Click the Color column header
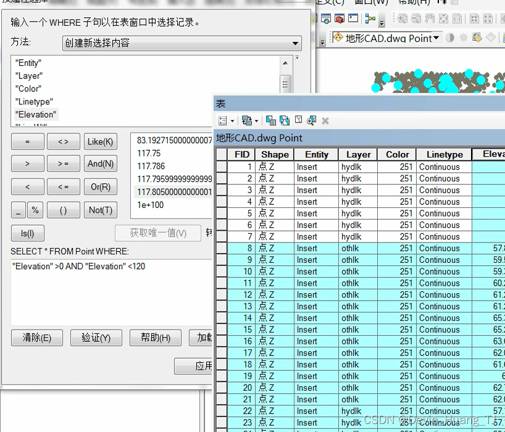The image size is (505, 432). click(397, 154)
